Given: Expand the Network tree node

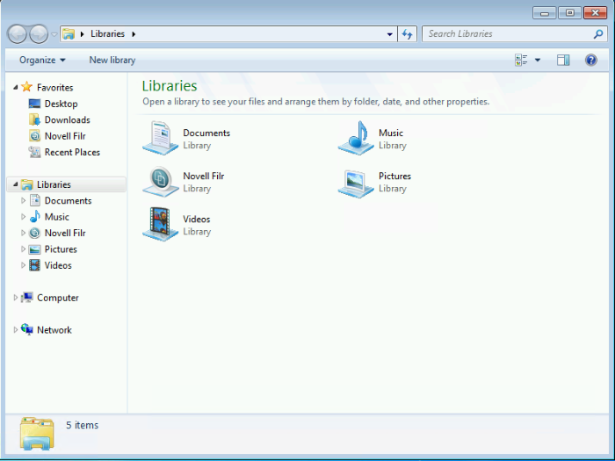Looking at the screenshot, I should coord(16,330).
